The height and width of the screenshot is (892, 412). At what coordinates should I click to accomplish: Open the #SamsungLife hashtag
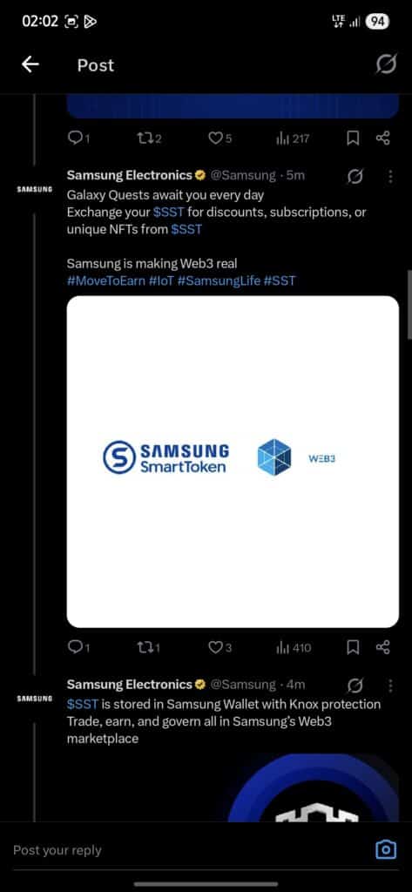pyautogui.click(x=219, y=280)
